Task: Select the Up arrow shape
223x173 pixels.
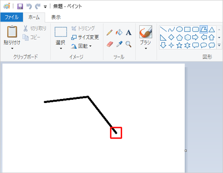Action: [x=212, y=37]
